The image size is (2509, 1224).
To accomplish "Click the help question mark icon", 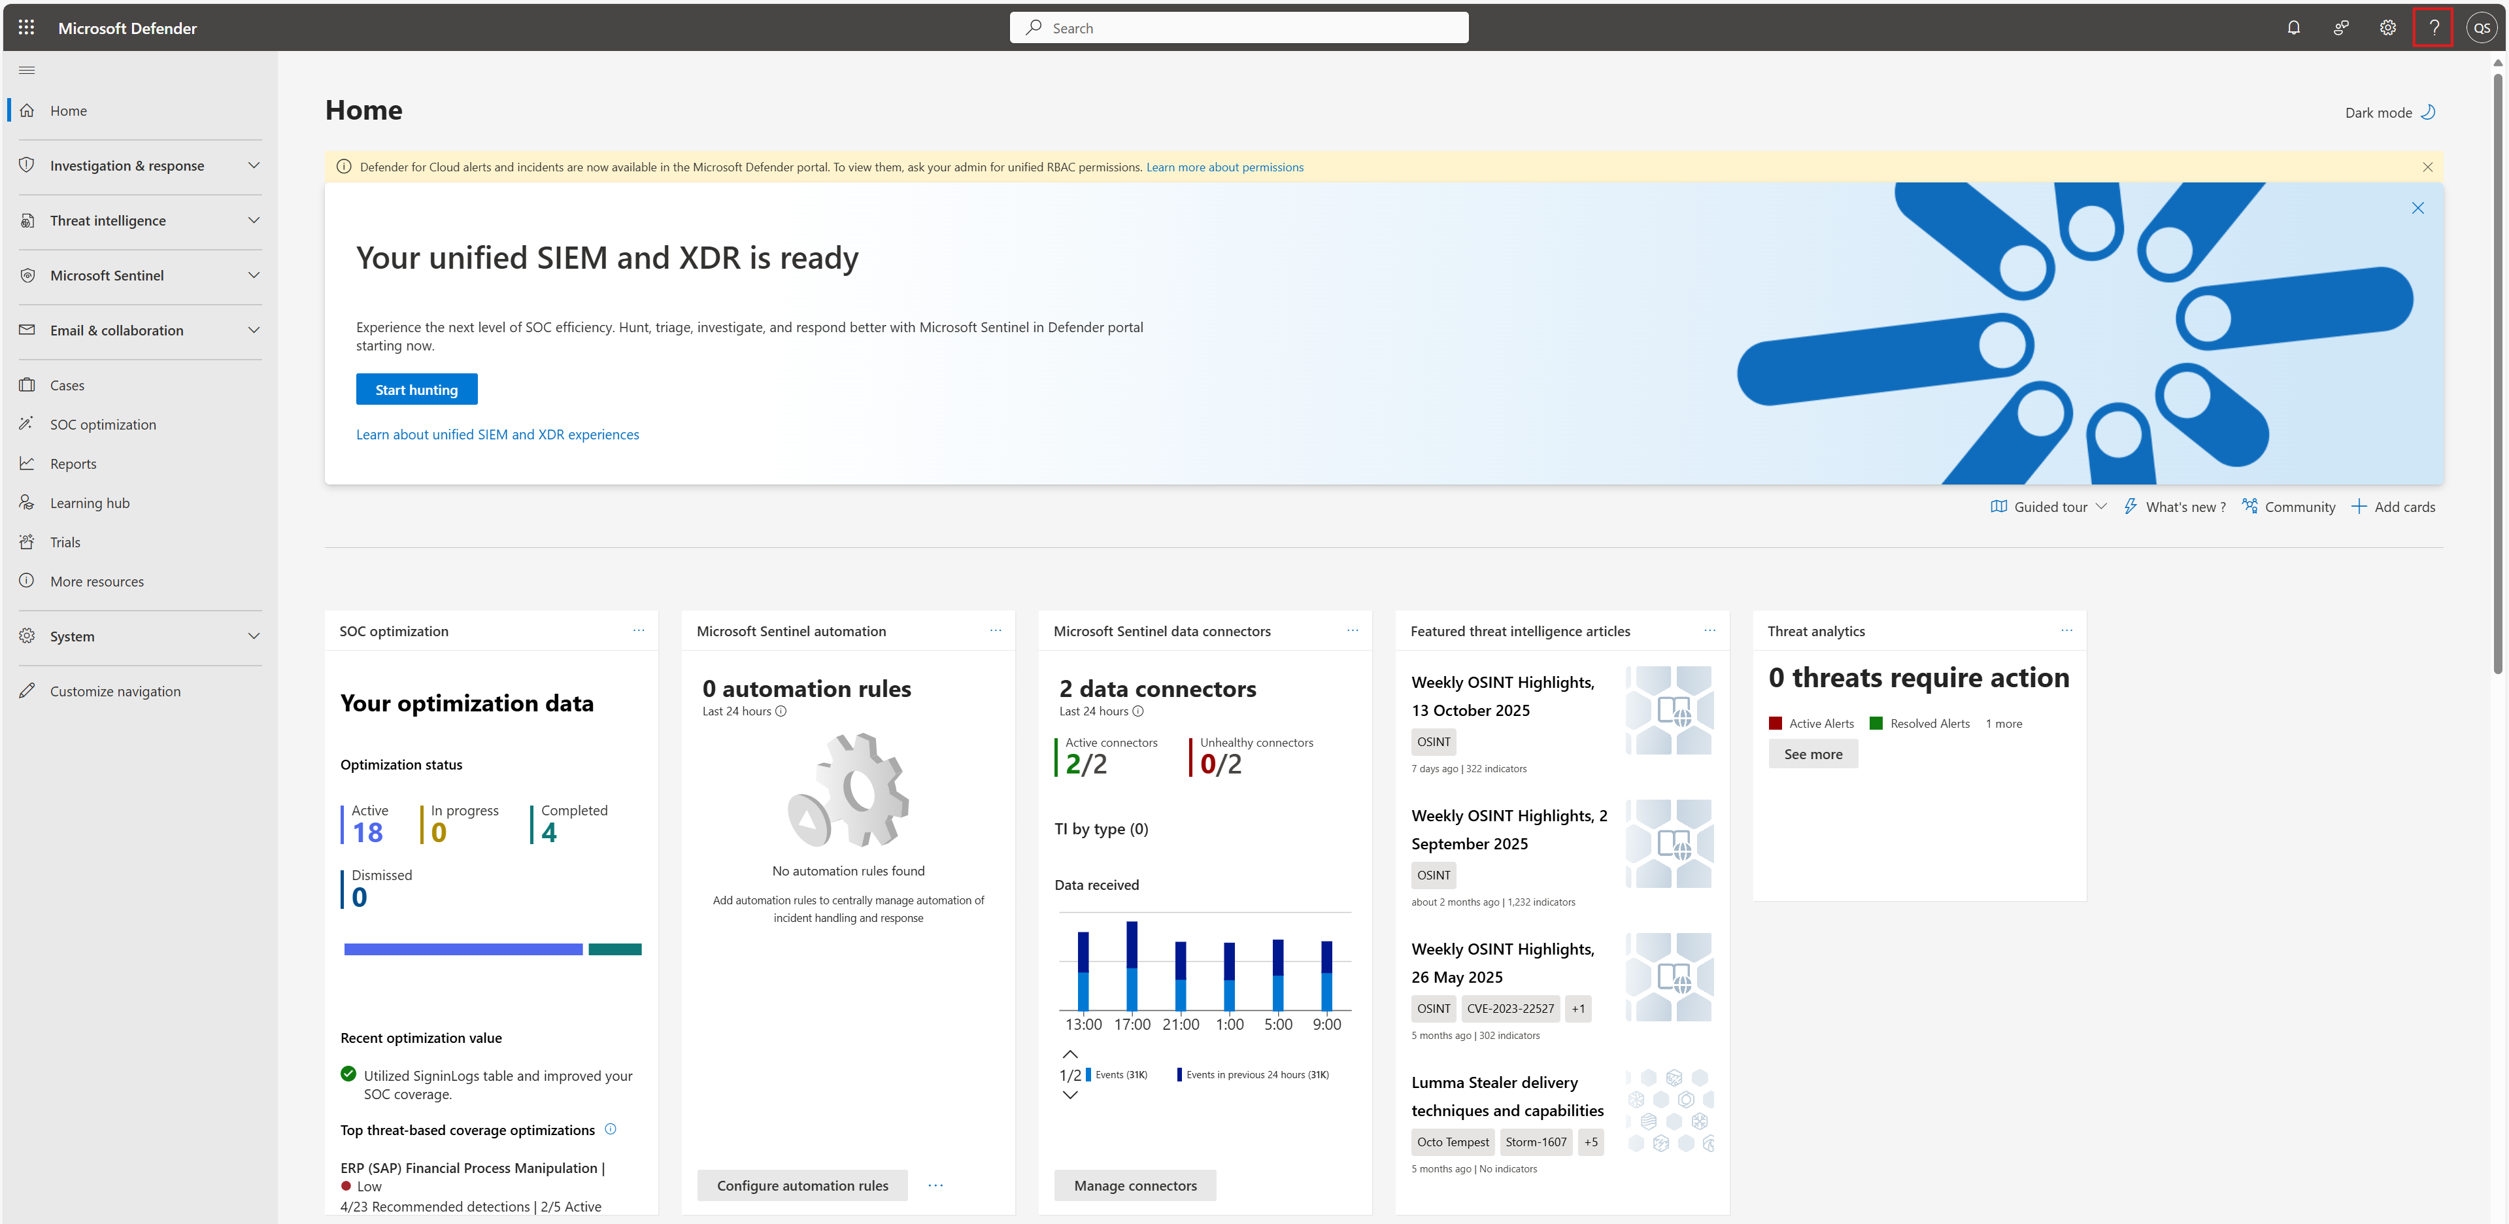I will click(2433, 27).
